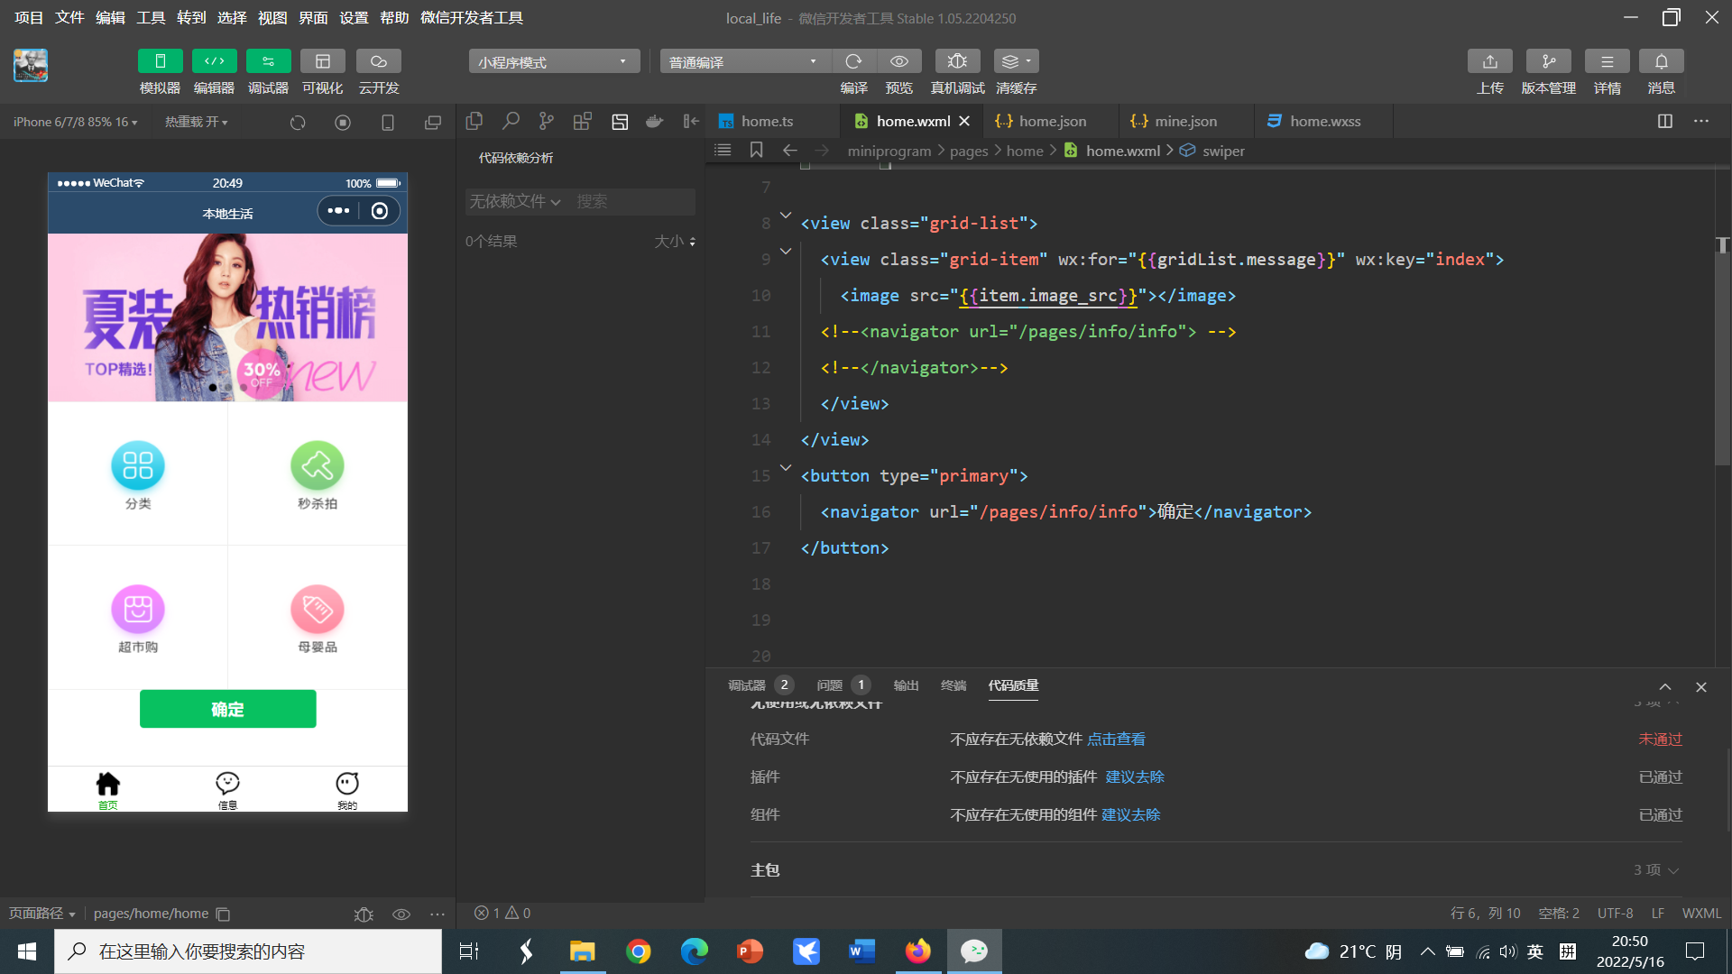This screenshot has width=1732, height=974.
Task: Open the file explorer copy icon
Action: pos(474,121)
